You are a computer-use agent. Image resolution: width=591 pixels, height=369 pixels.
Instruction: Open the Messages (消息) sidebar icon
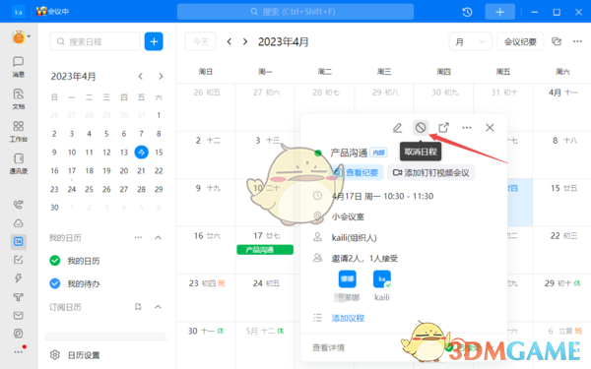click(x=18, y=67)
